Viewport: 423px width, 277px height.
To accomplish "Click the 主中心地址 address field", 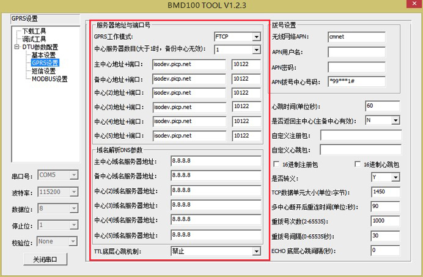I will pos(189,64).
